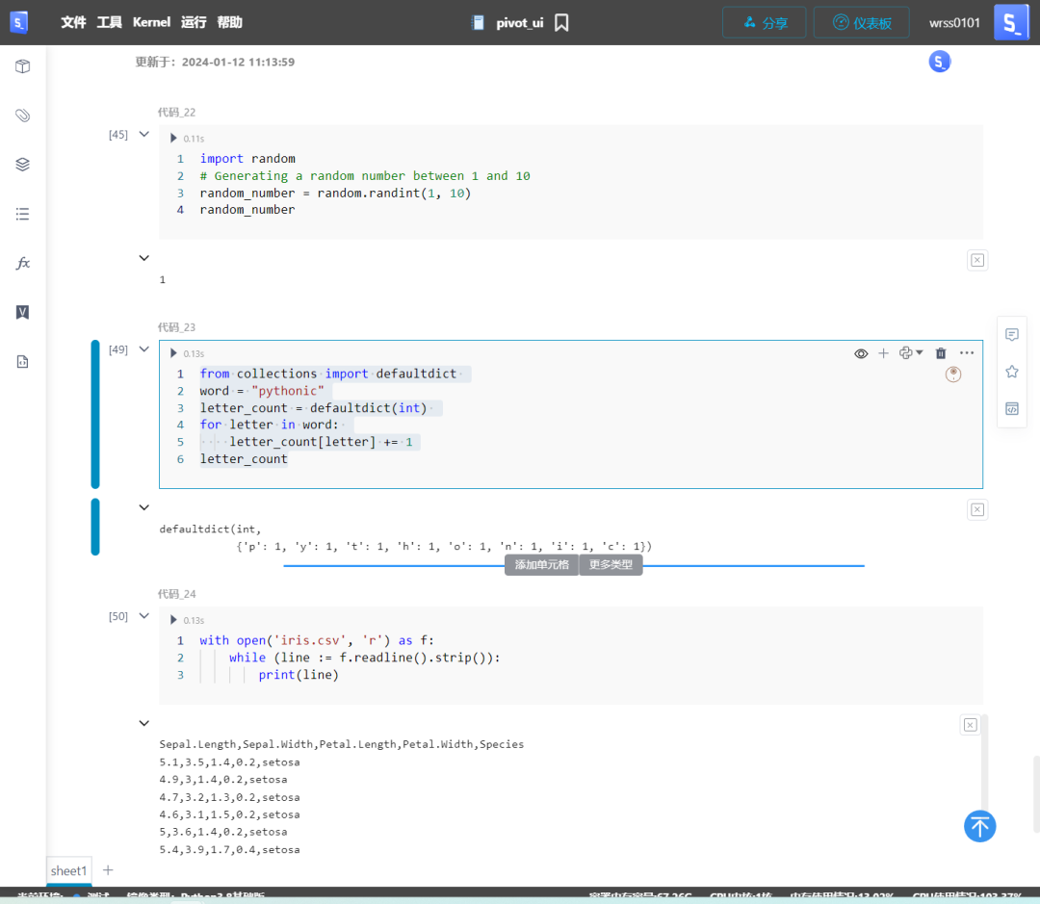The width and height of the screenshot is (1040, 904).
Task: Click the bookmark icon beside pivot_ui title
Action: coord(562,22)
